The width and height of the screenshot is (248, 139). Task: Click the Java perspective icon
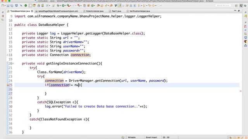(x=241, y=6)
